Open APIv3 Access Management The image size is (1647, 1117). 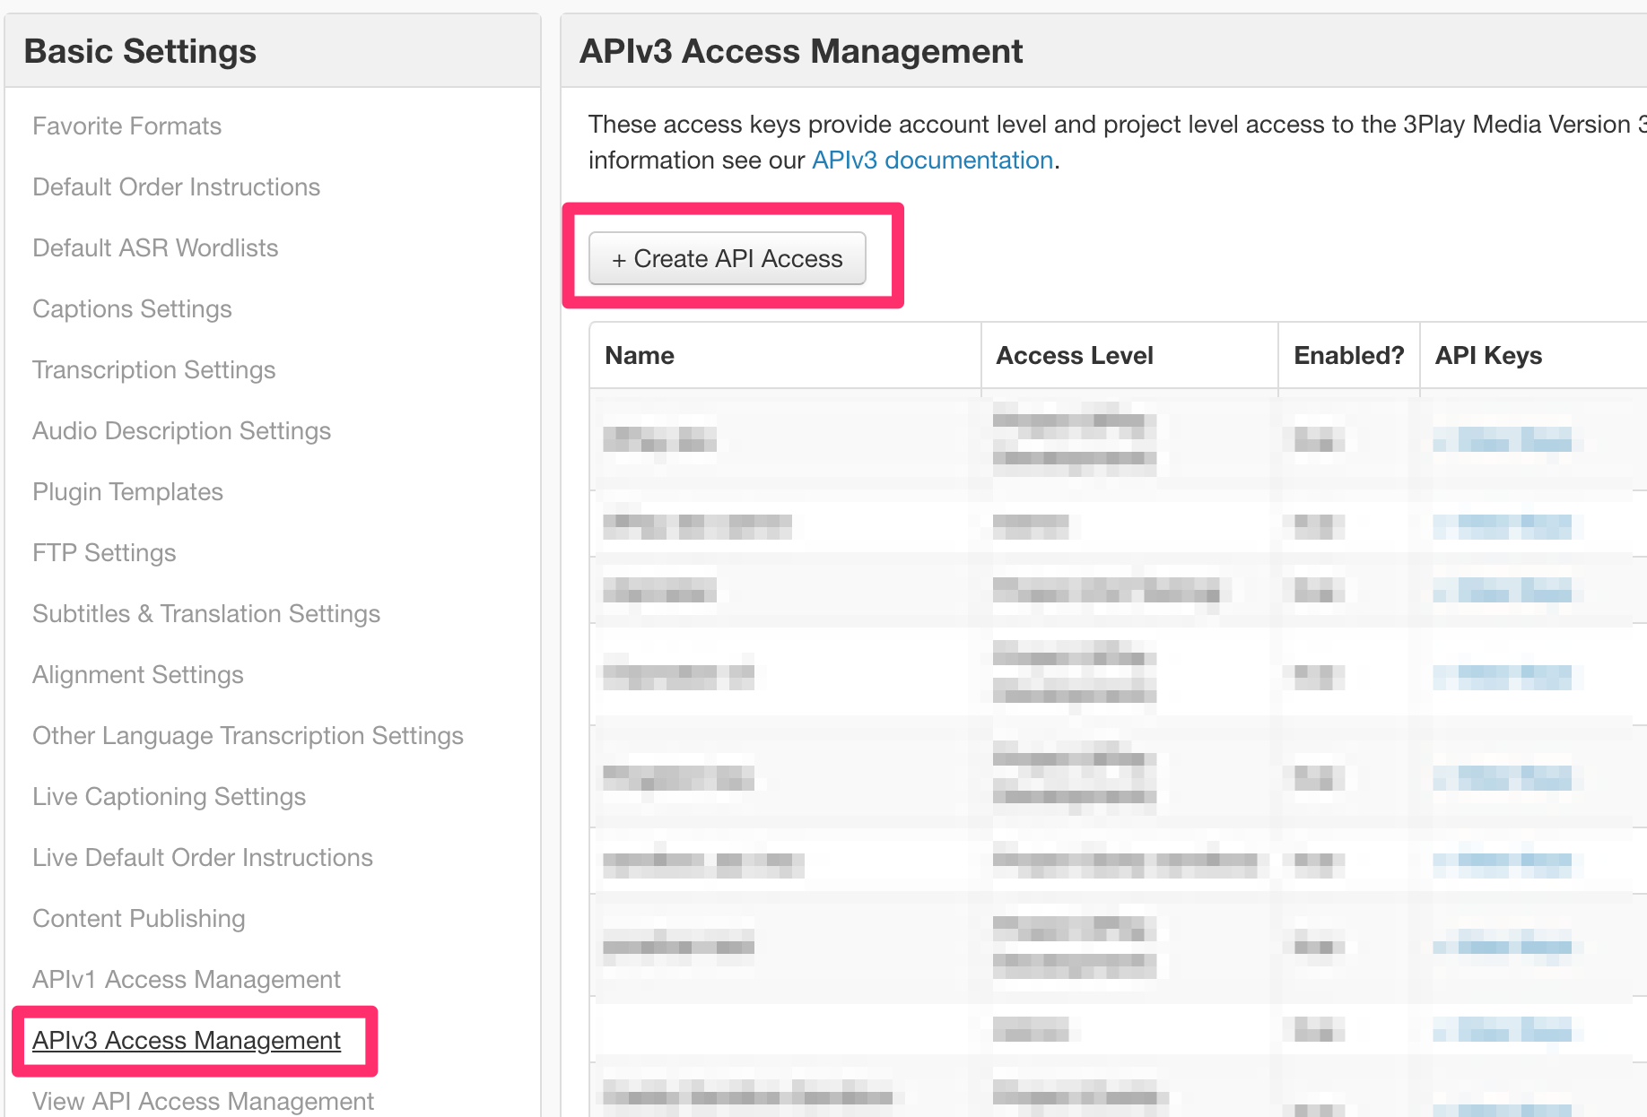click(186, 1041)
